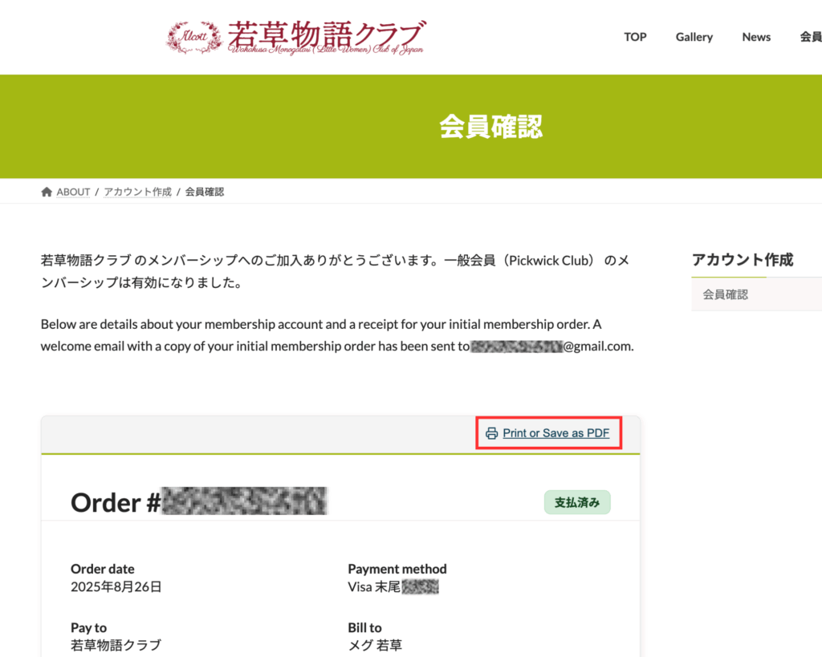Screen dimensions: 822x657
Task: Click the Order date value 2025年8月26日
Action: point(116,586)
